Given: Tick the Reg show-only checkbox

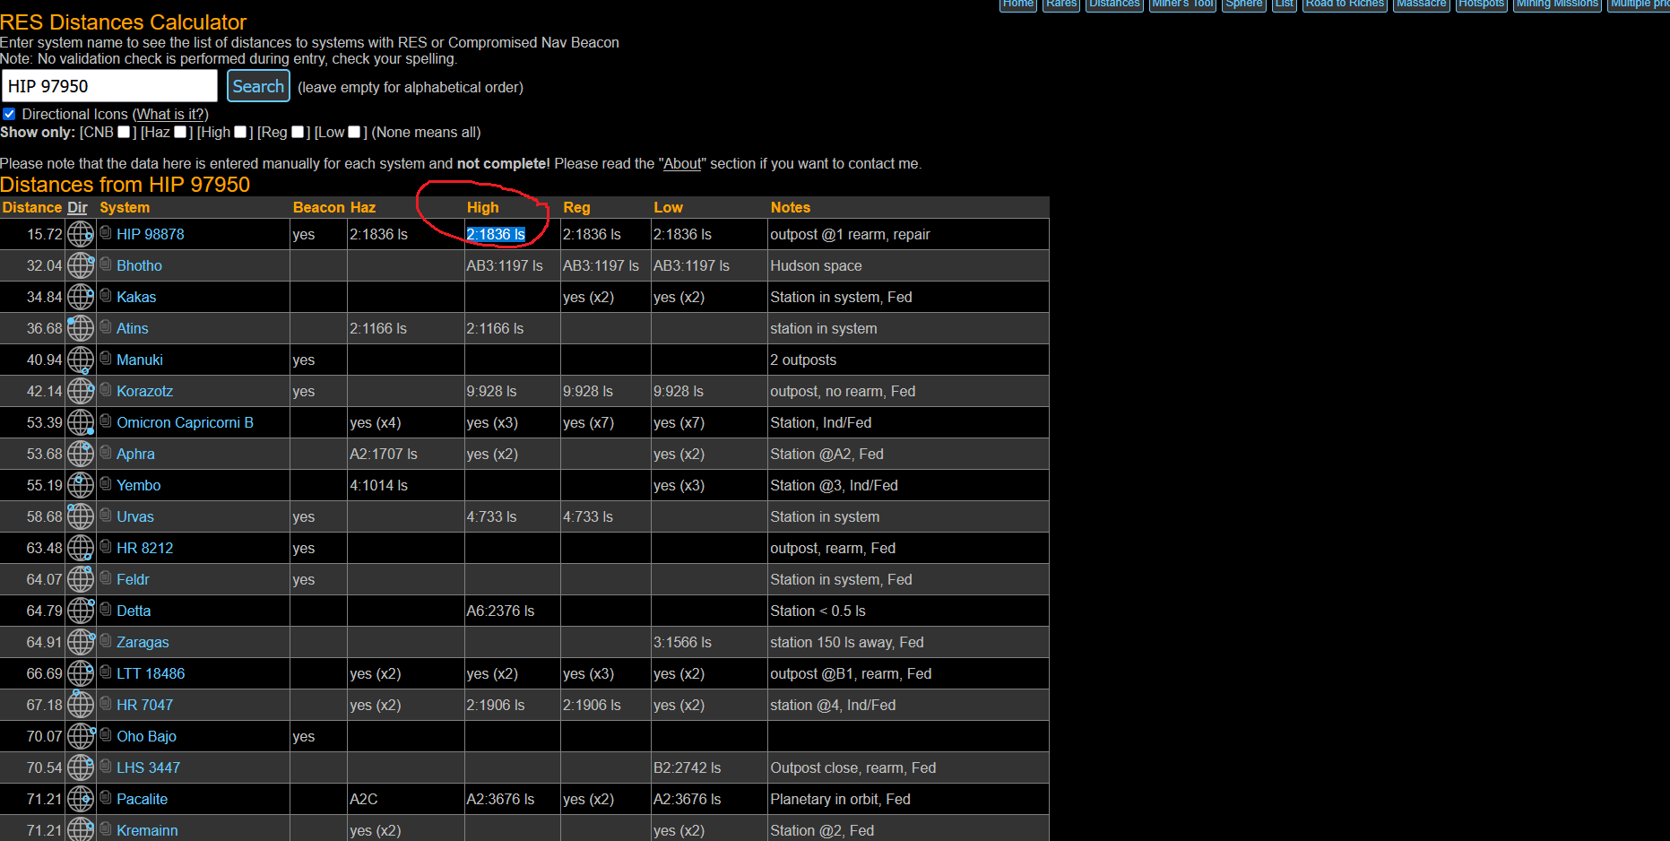Looking at the screenshot, I should pos(298,132).
